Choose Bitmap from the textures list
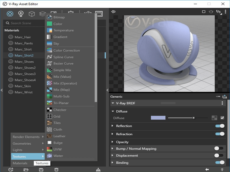The height and width of the screenshot is (172, 230). 59,17
